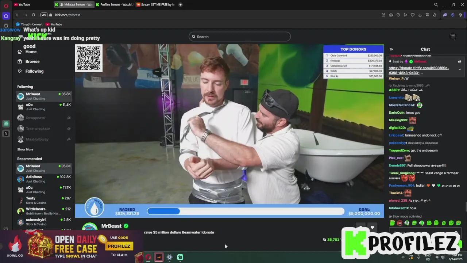The image size is (467, 263).
Task: Select the MrBeast Stream browser tab
Action: [74, 5]
